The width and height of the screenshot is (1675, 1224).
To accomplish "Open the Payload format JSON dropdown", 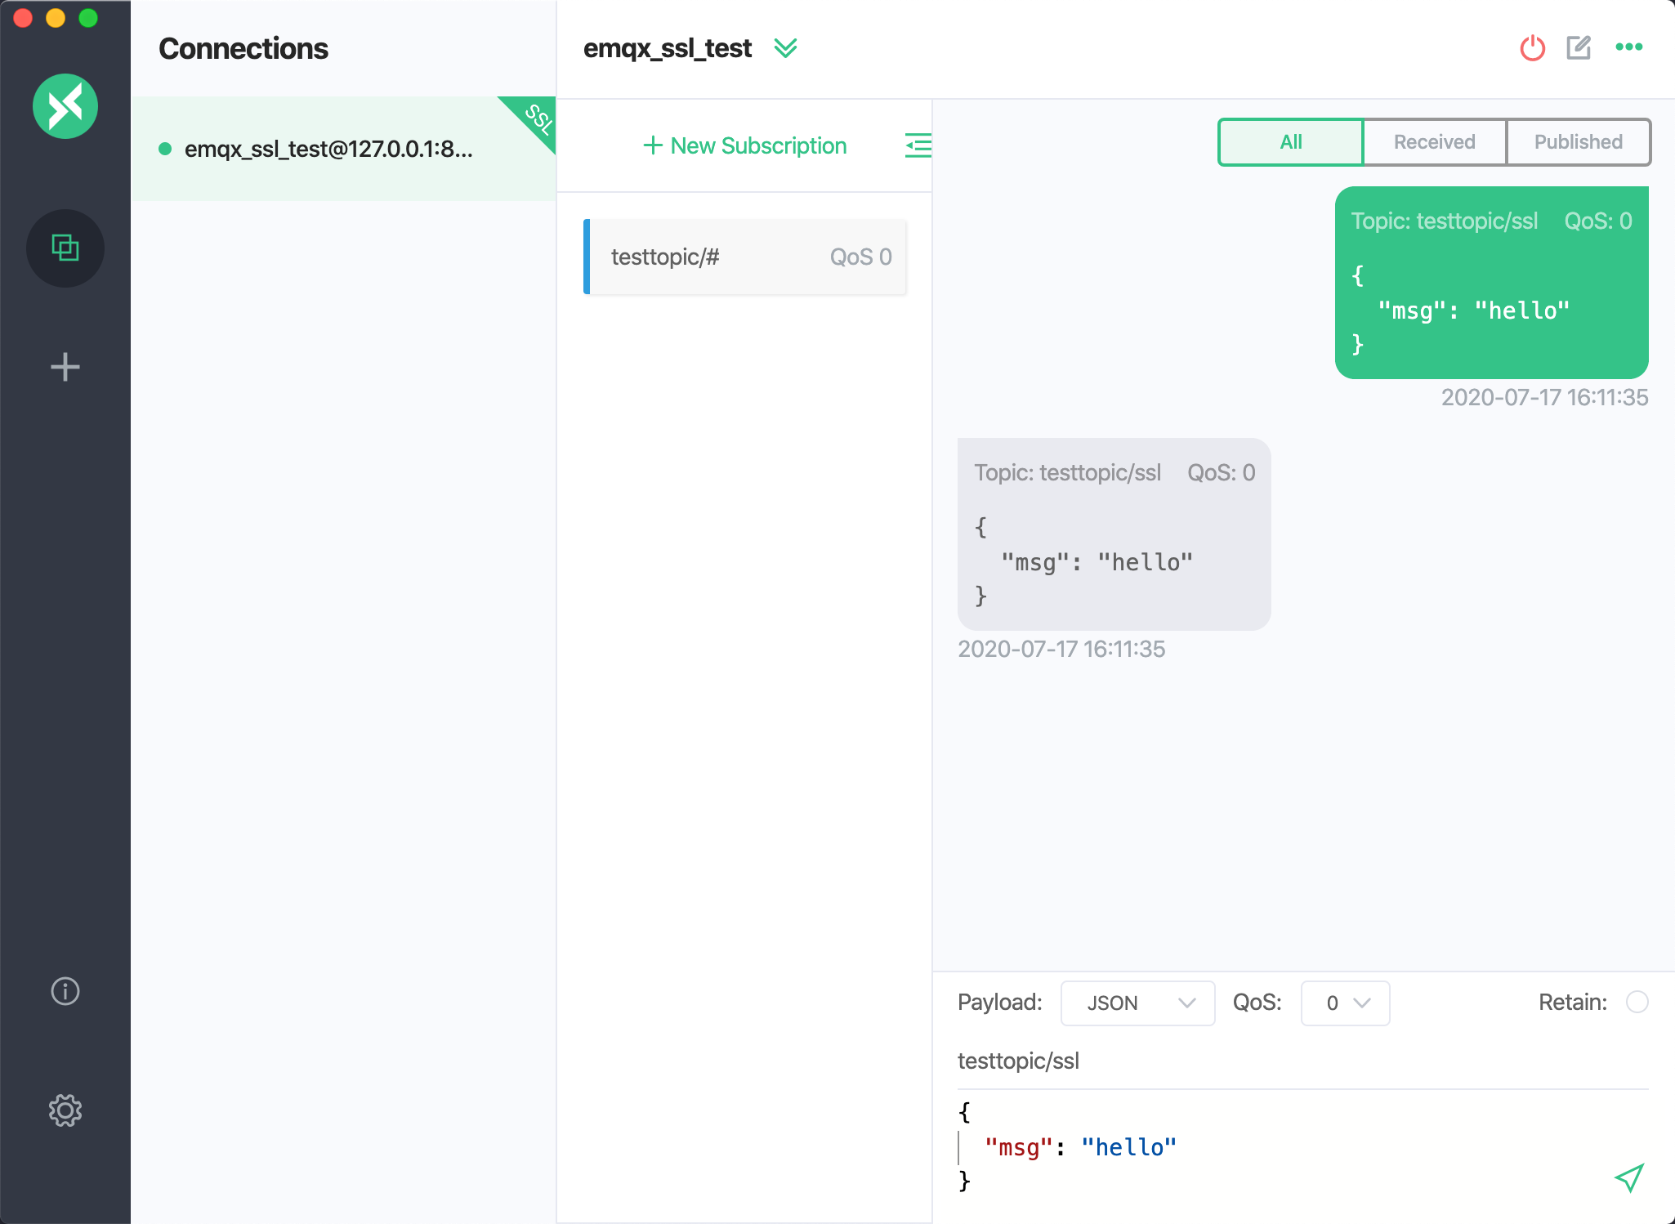I will click(x=1132, y=1002).
